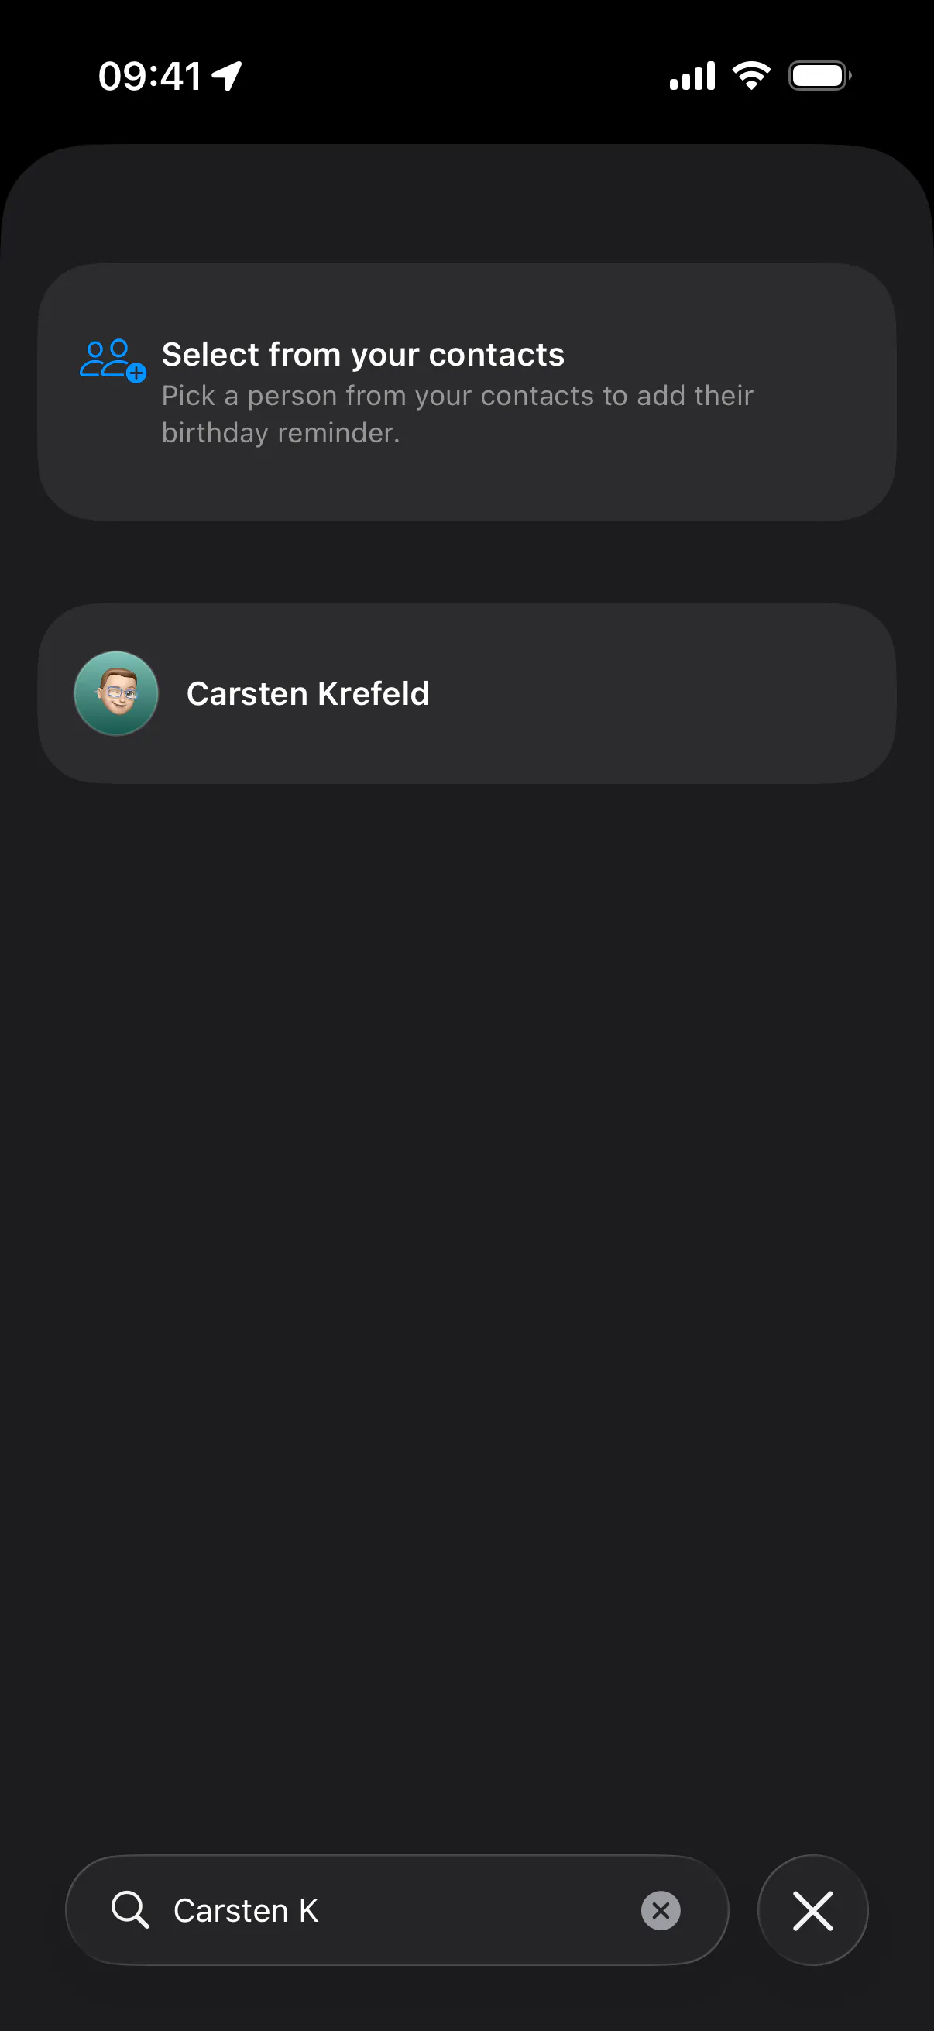Tap the Wi-Fi status icon
This screenshot has width=934, height=2031.
751,76
